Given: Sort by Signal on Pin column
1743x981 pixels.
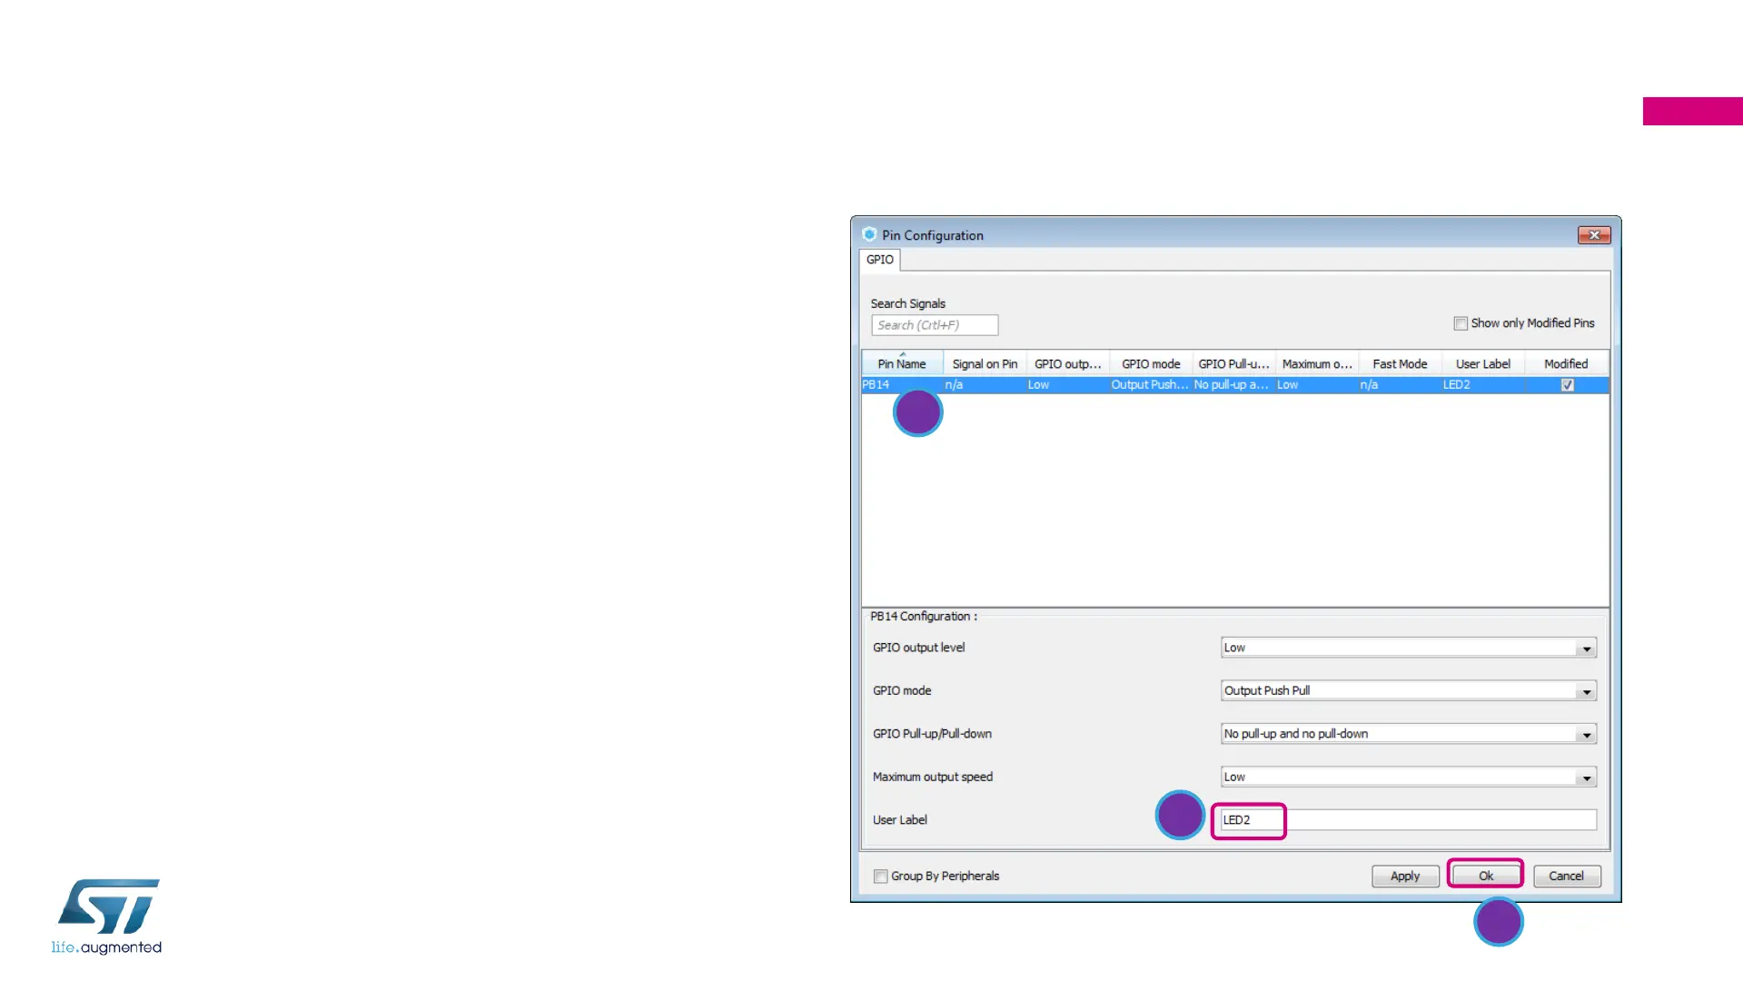Looking at the screenshot, I should (985, 364).
